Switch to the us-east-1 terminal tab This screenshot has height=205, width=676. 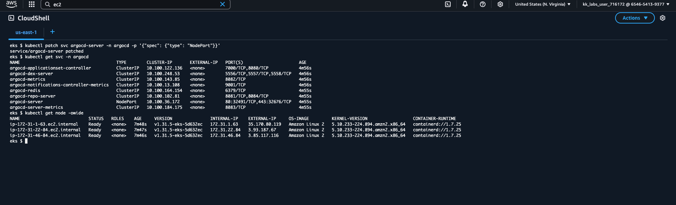26,32
